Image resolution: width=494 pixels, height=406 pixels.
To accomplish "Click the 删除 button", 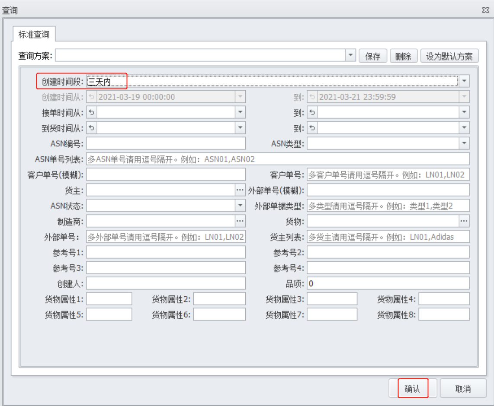I will click(x=403, y=56).
